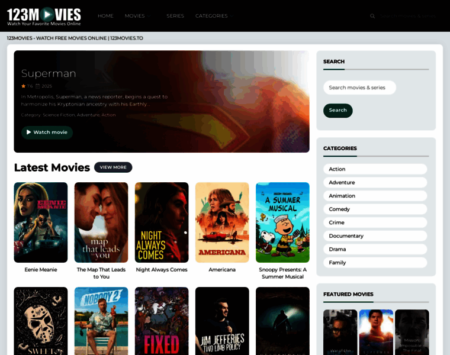Viewport: 450px width, 355px height.
Task: Click the Science Fiction, Adventure, Action category text
Action: pos(79,115)
